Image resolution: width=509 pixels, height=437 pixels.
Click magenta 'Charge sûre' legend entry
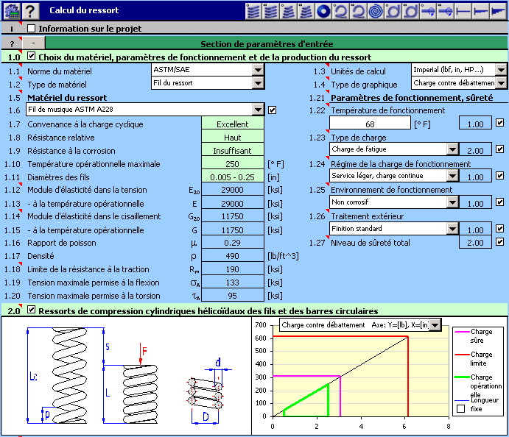tap(474, 336)
